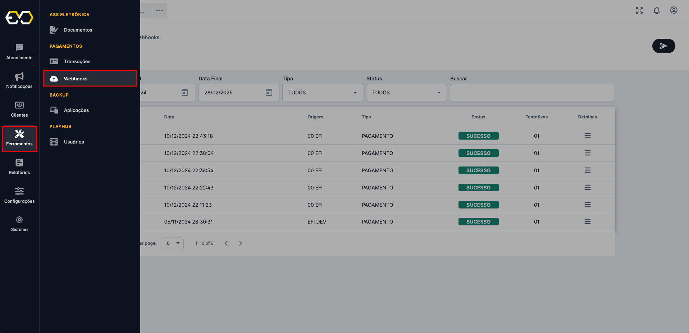The height and width of the screenshot is (333, 689).
Task: Click the user account icon
Action: [x=674, y=10]
